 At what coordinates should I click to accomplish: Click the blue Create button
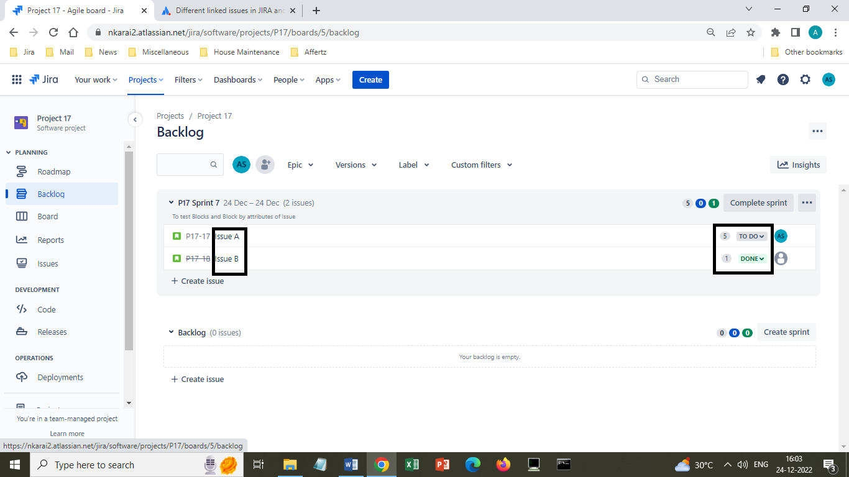[x=370, y=79]
